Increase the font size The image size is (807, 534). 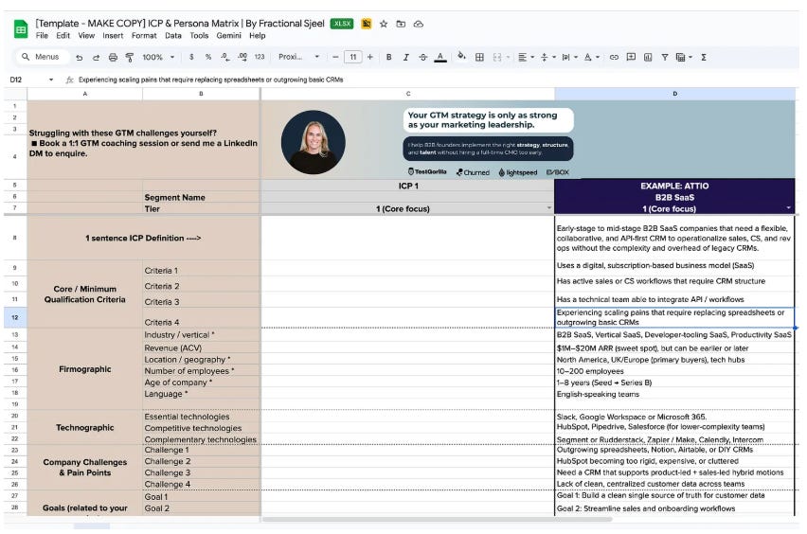370,57
